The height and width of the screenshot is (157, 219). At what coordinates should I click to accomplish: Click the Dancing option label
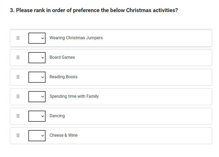[x=57, y=116]
